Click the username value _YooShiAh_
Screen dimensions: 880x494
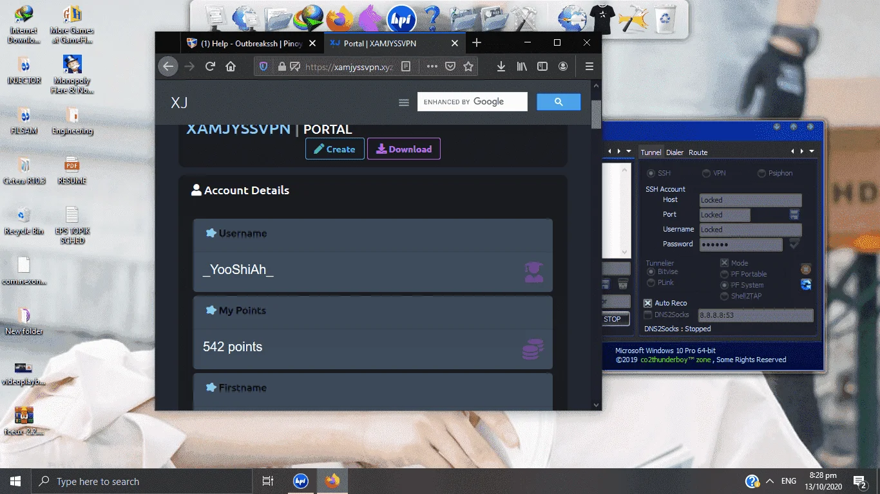click(238, 270)
